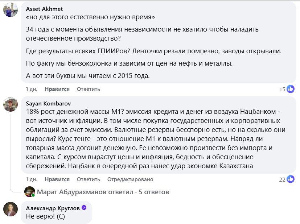Screen dimensions: 300x224
Task: Click the like reaction icon showing 15
Action: pos(291,89)
